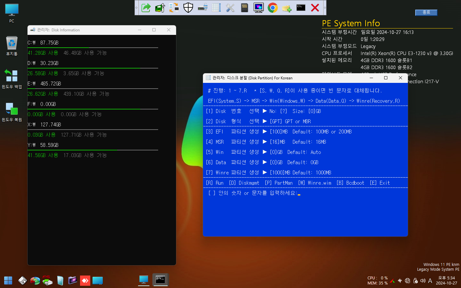Launch Chrome from the top toolbar
This screenshot has height=288, width=461.
coord(273,8)
